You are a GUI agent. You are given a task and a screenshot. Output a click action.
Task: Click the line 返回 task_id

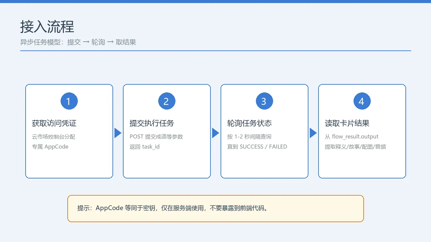pos(144,147)
